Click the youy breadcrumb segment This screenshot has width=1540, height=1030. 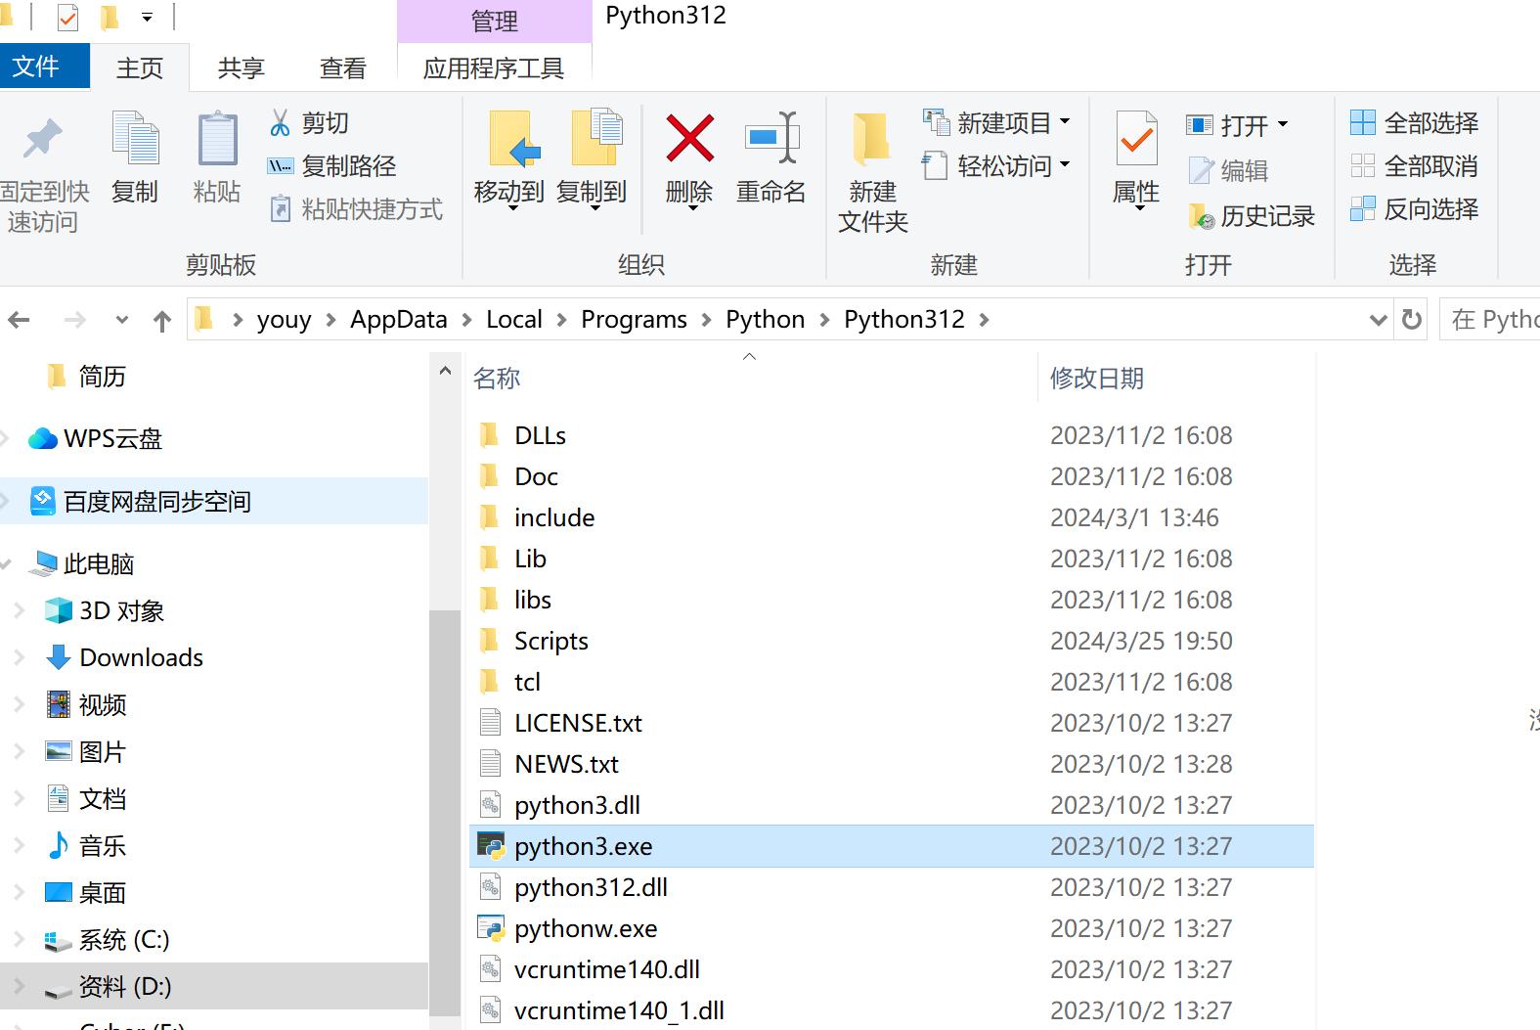point(284,320)
